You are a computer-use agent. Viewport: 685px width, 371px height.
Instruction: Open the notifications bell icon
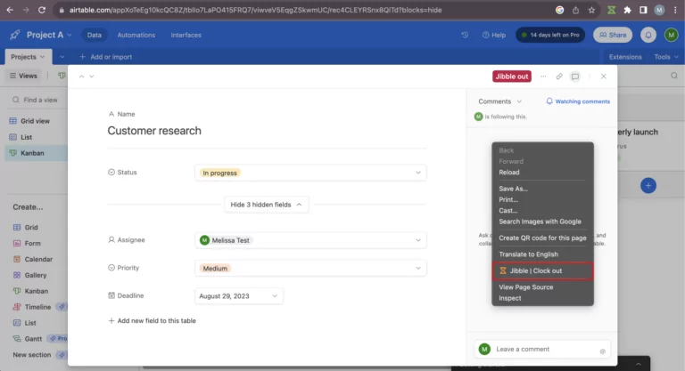pos(648,35)
